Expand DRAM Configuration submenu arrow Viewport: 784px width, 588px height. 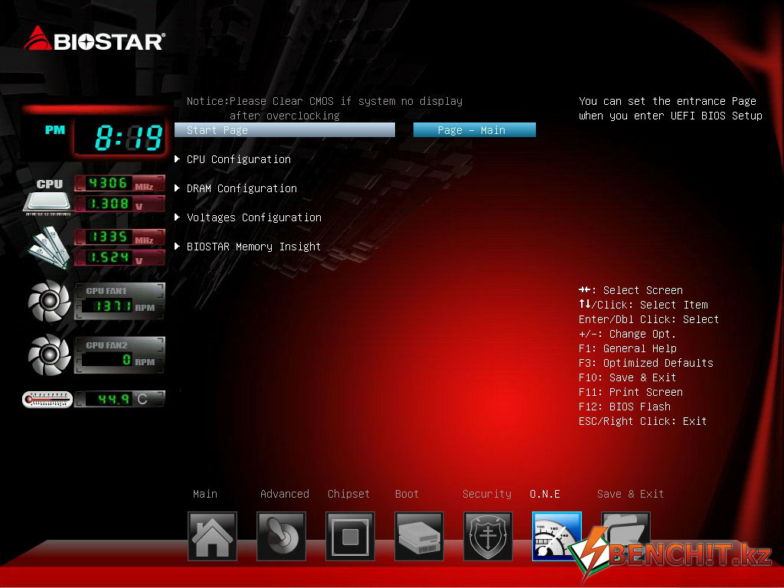pos(177,188)
